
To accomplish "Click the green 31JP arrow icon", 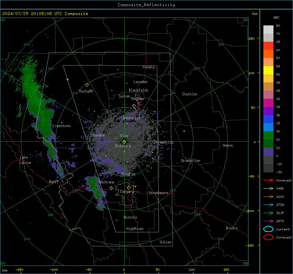I will tap(268, 213).
